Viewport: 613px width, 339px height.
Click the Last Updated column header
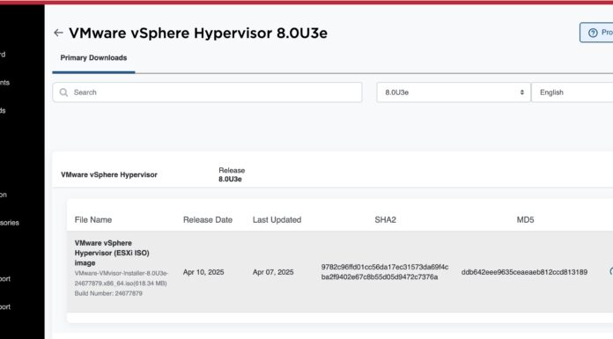click(277, 220)
